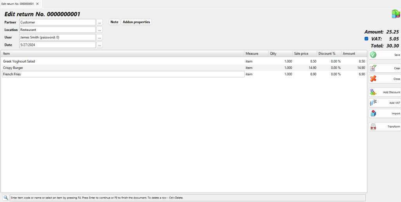The height and width of the screenshot is (202, 401).
Task: Click the Clear document icon
Action: coord(373,68)
